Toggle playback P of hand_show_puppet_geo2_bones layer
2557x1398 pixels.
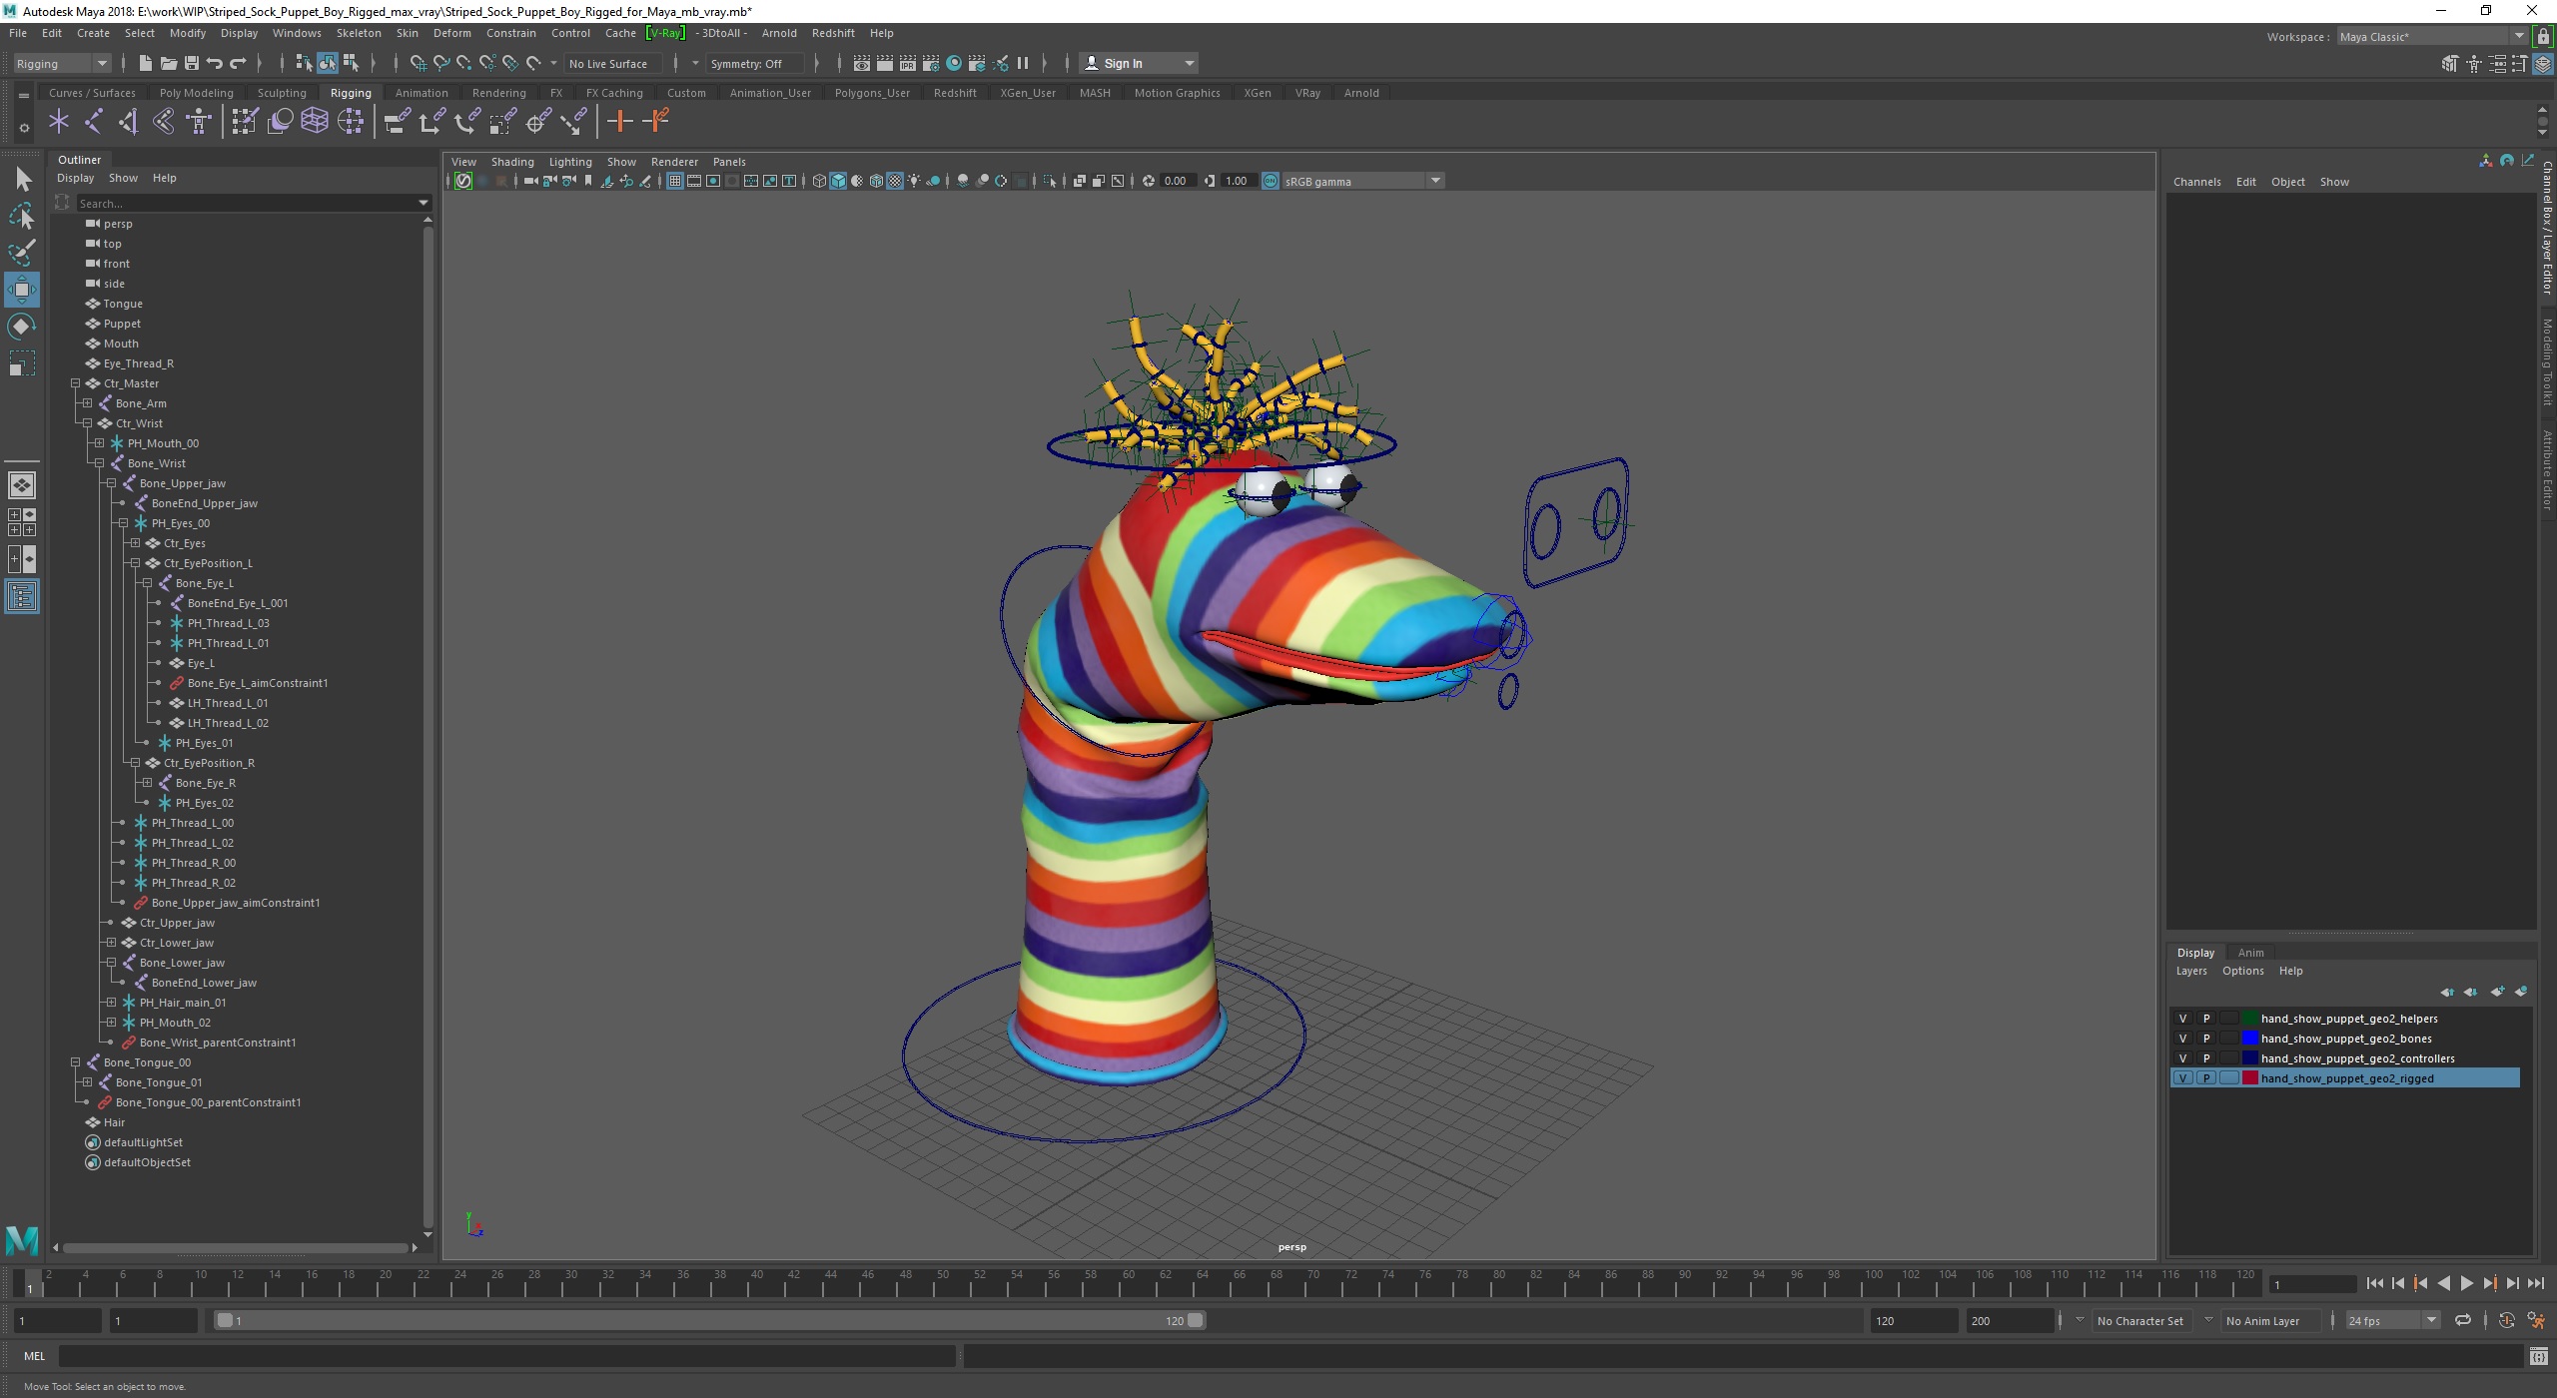2206,1039
